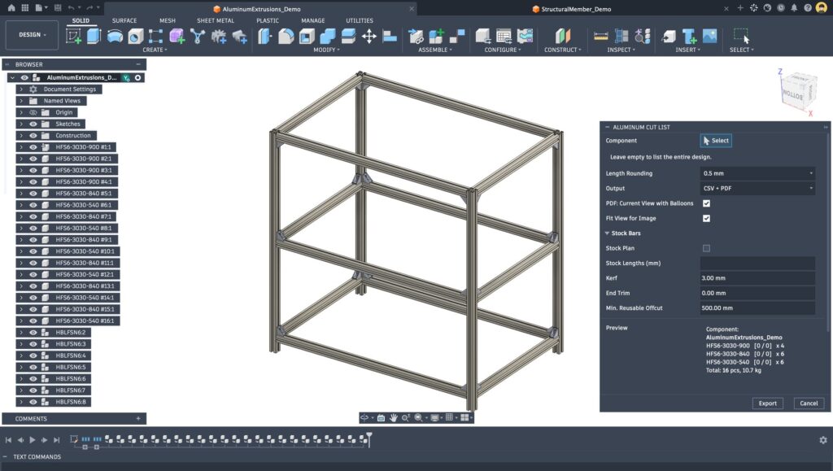Click the notifications bell icon
The width and height of the screenshot is (833, 471).
[x=794, y=8]
